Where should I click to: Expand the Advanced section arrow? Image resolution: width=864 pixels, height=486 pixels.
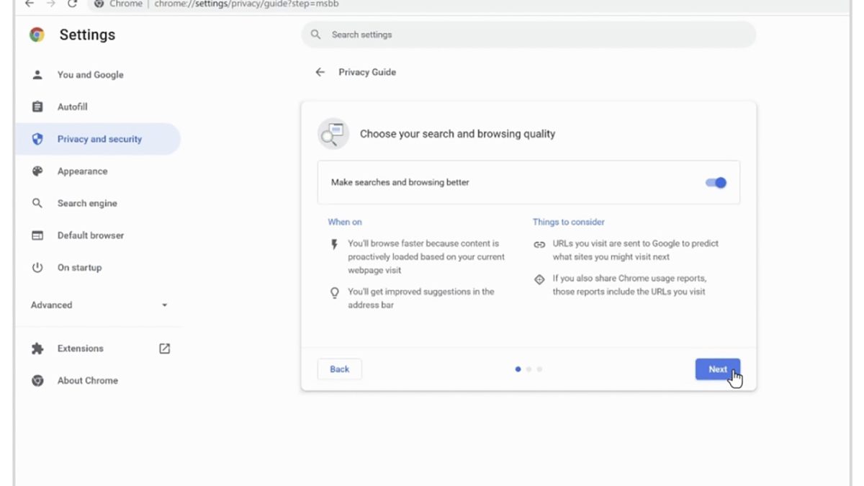coord(164,305)
